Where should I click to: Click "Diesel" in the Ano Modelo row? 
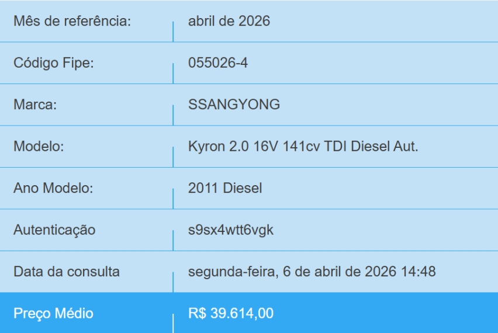pos(244,189)
